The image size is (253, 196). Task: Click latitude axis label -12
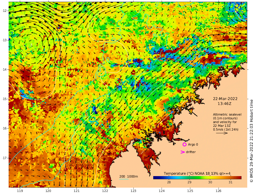click(4, 11)
